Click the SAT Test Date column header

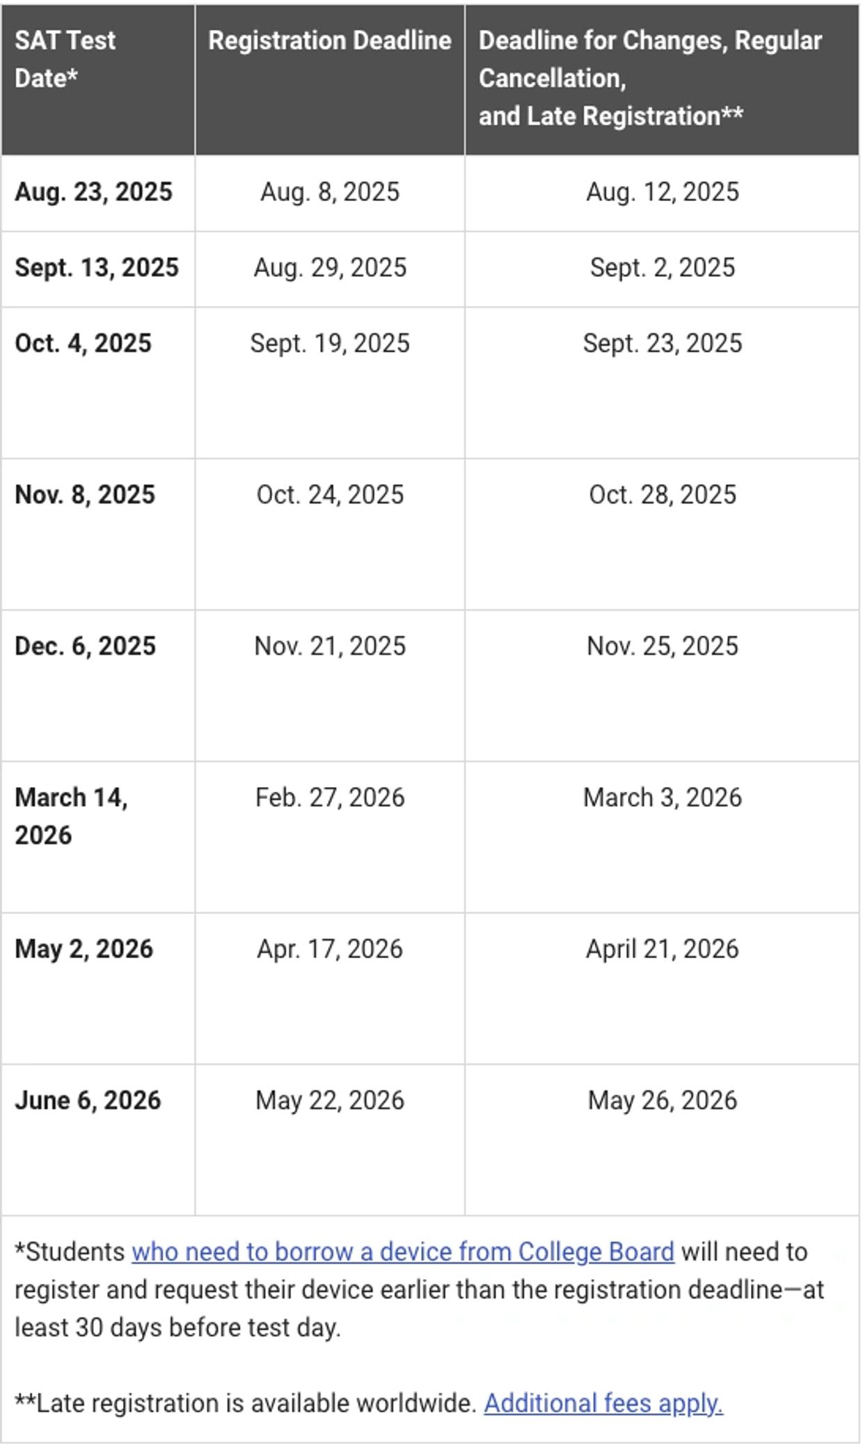pos(65,59)
